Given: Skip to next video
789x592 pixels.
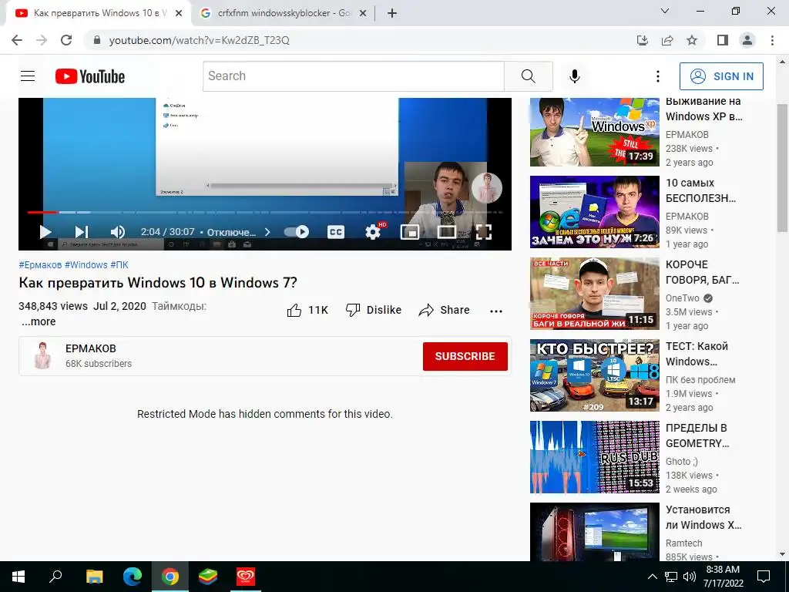Looking at the screenshot, I should [x=82, y=232].
